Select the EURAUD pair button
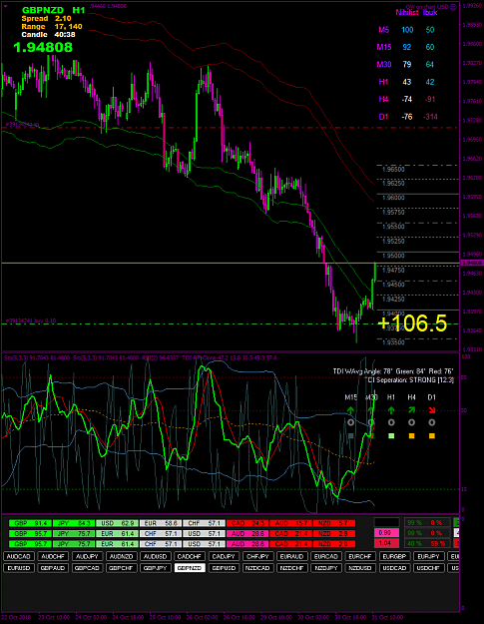This screenshot has height=624, width=484. tap(292, 556)
